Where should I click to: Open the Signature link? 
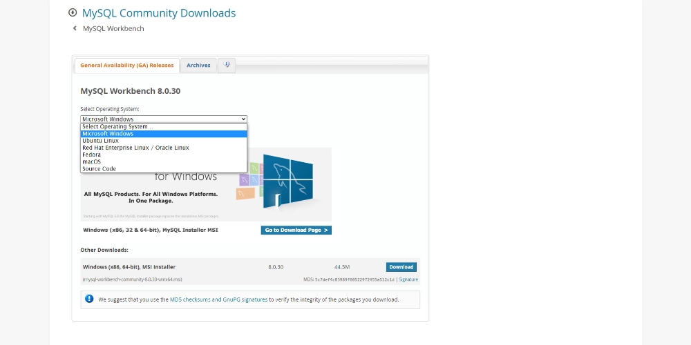[408, 279]
